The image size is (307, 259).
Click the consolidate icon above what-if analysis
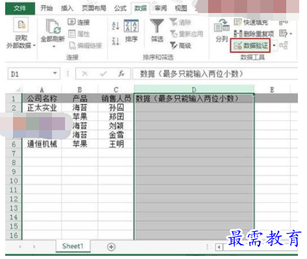(284, 22)
